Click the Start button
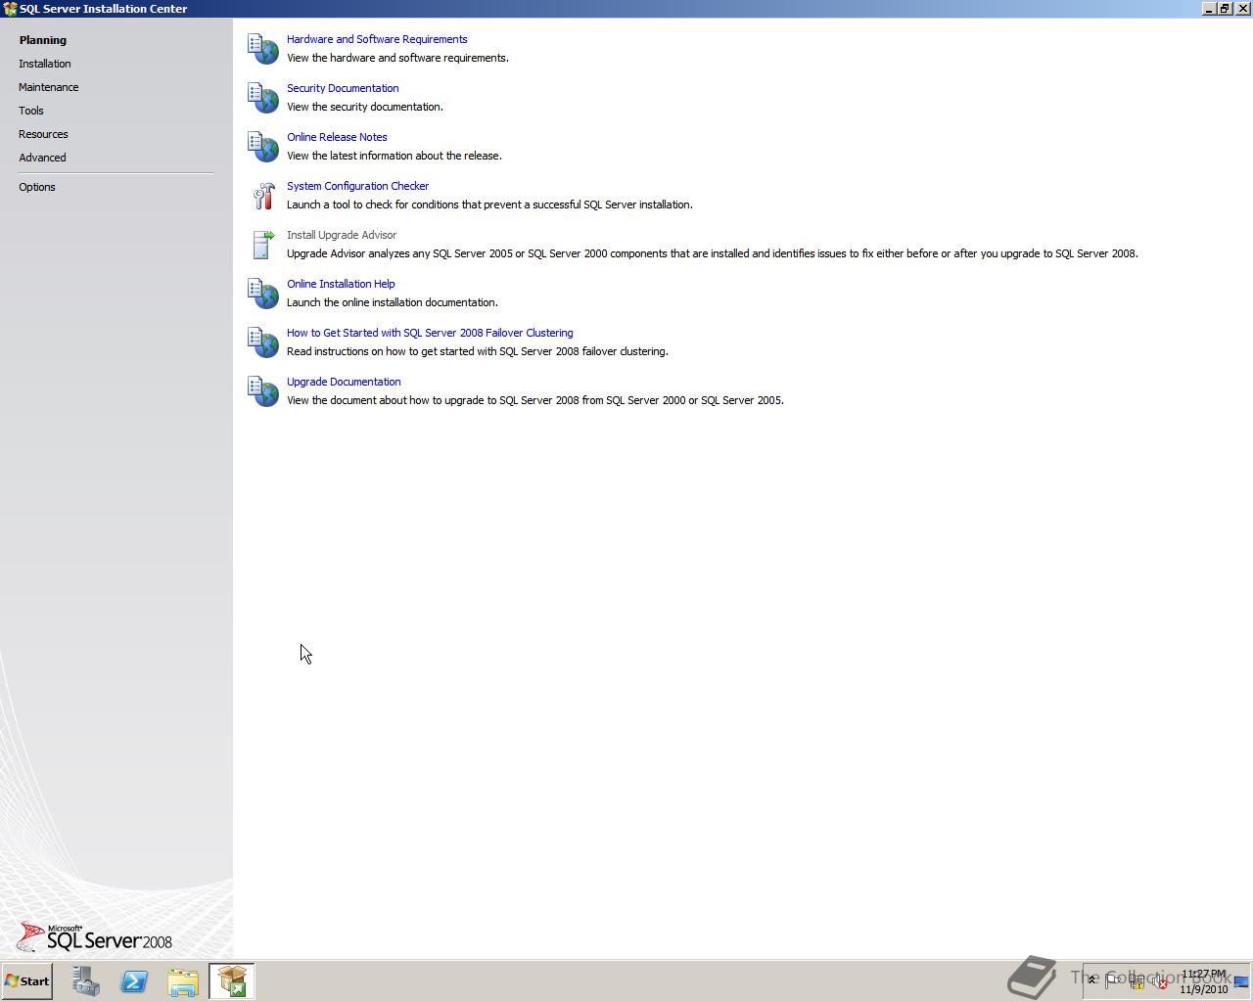The height and width of the screenshot is (1002, 1253). click(26, 981)
